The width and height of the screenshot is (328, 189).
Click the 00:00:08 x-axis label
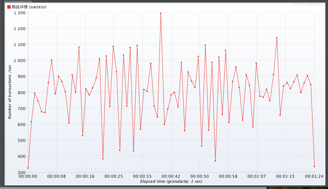click(57, 176)
